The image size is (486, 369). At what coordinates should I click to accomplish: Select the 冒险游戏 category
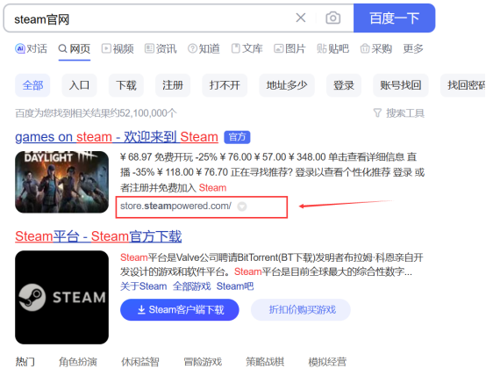pyautogui.click(x=203, y=362)
